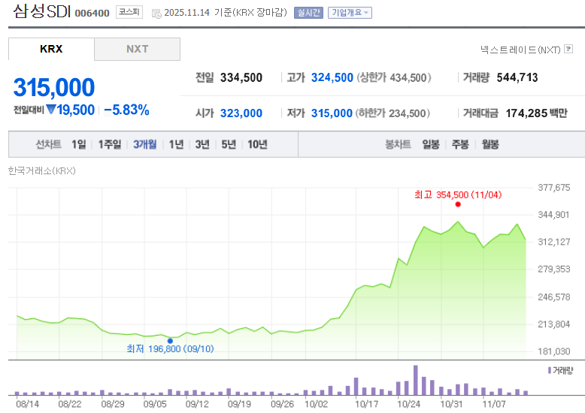Click the 시가 value 323,000
Image resolution: width=585 pixels, height=413 pixels.
coord(241,113)
